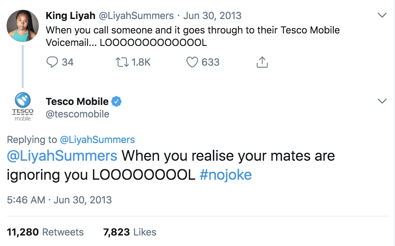Viewport: 395px width, 246px height.
Task: Expand the chevron menu on Tesco Mobile's tweet
Action: (382, 101)
